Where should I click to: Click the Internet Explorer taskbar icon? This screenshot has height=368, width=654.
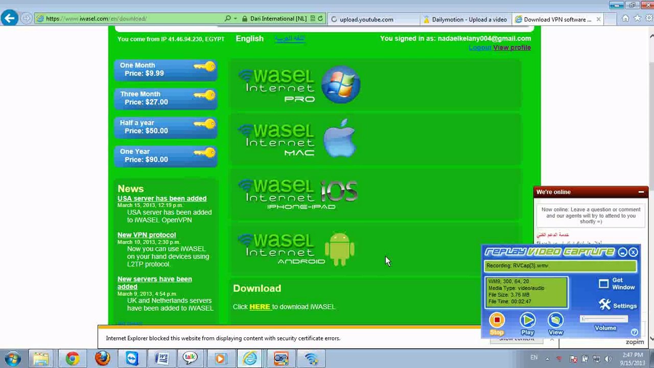(250, 358)
